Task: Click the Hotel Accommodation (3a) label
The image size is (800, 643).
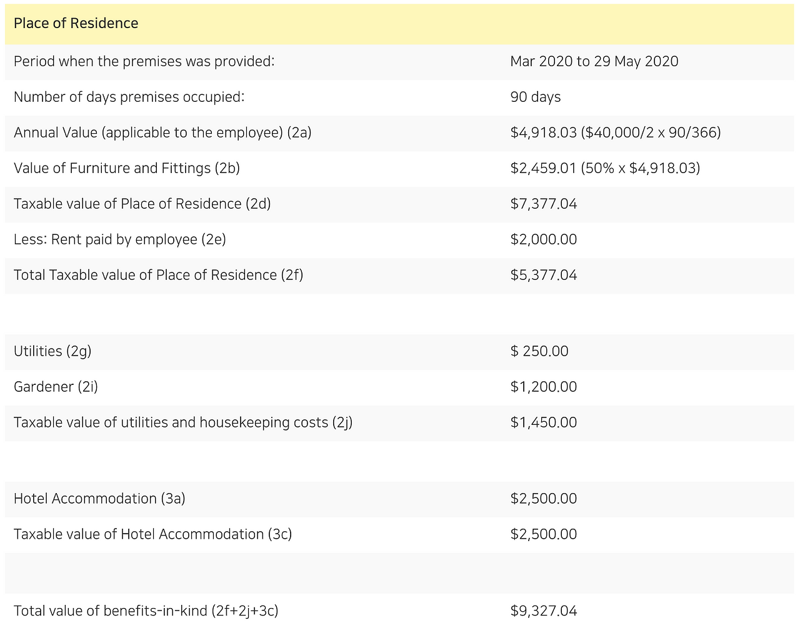Action: click(99, 499)
